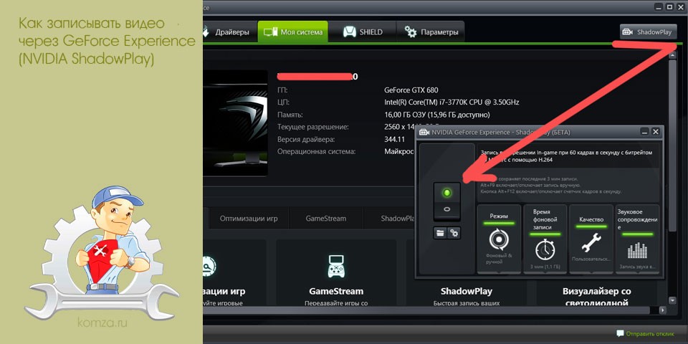Click the main window vertical scrollbar
This screenshot has height=344, width=688.
(673, 145)
